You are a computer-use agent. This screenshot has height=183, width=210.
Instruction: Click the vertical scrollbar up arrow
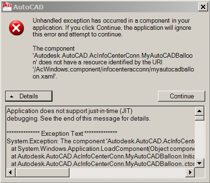tap(199, 111)
